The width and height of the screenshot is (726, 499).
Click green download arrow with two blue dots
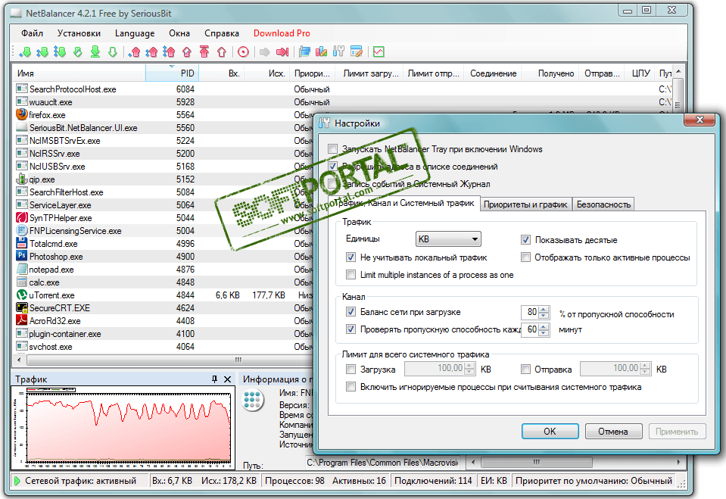(x=42, y=52)
